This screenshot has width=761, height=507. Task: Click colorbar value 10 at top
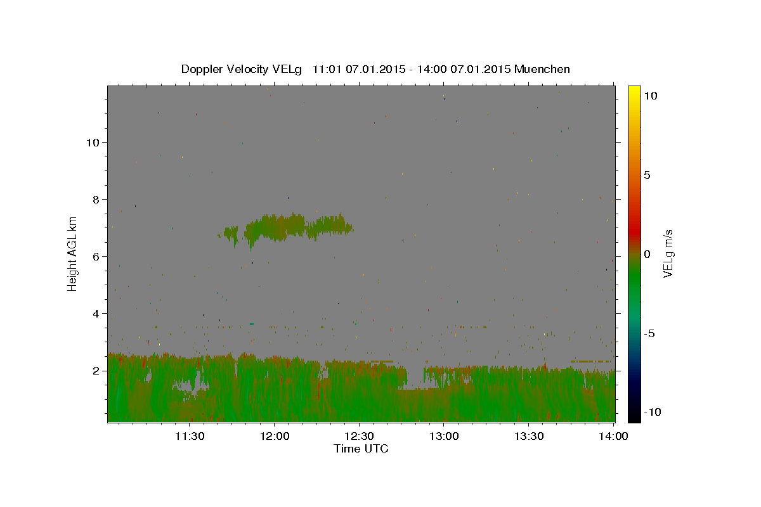[651, 96]
